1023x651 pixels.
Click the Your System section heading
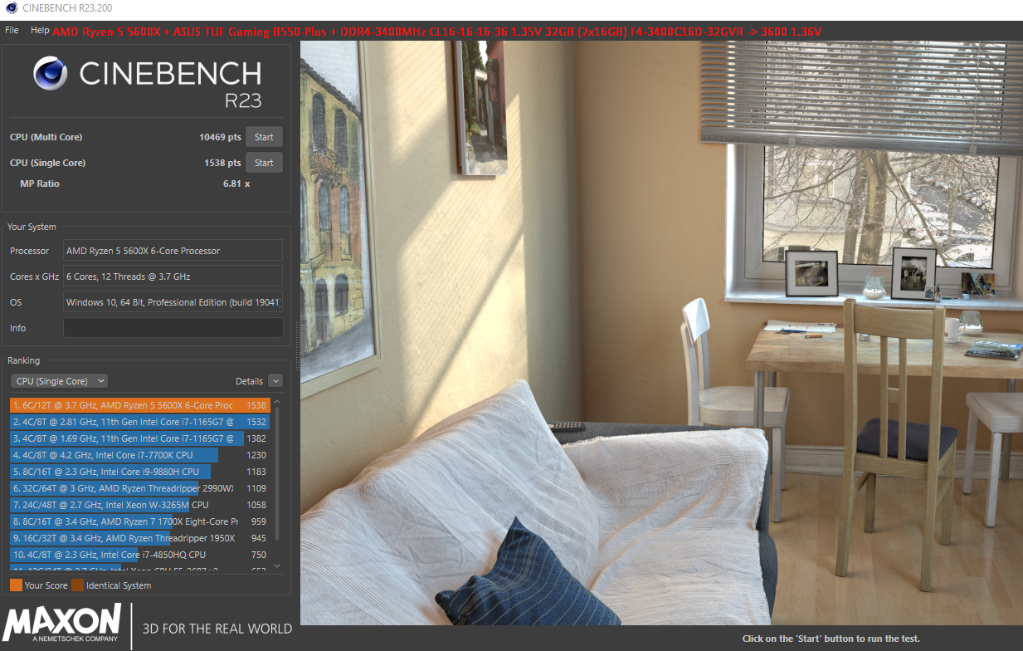click(32, 227)
